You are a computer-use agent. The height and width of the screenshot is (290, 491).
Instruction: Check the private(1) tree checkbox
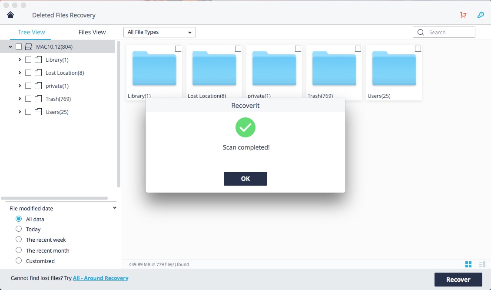[x=28, y=86]
